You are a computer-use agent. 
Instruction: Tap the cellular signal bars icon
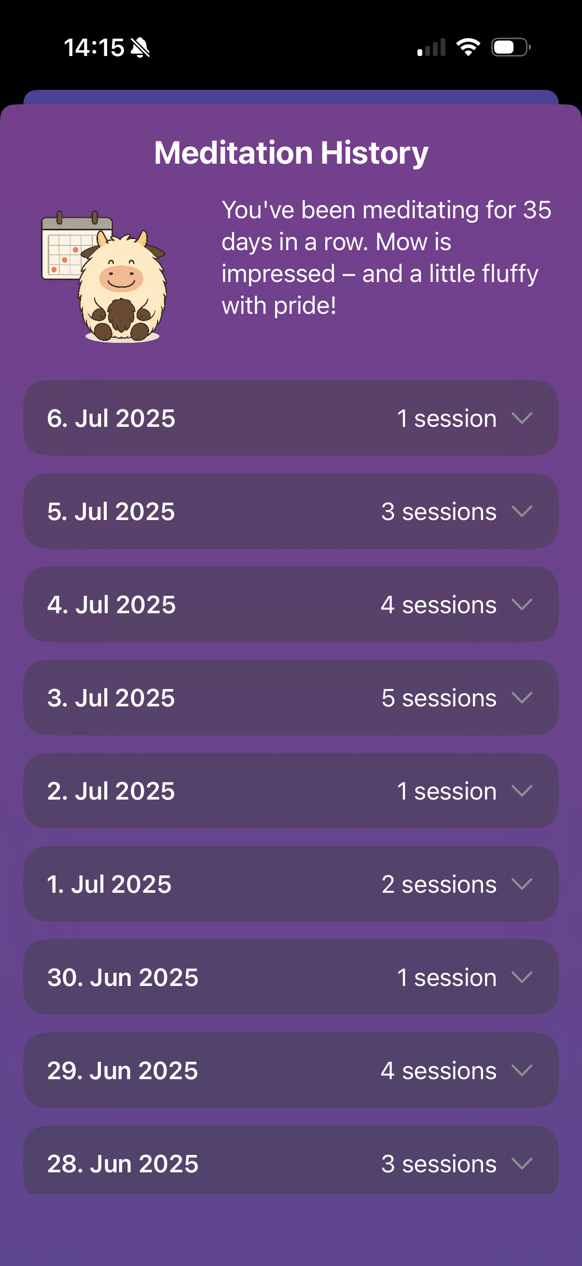pyautogui.click(x=431, y=47)
